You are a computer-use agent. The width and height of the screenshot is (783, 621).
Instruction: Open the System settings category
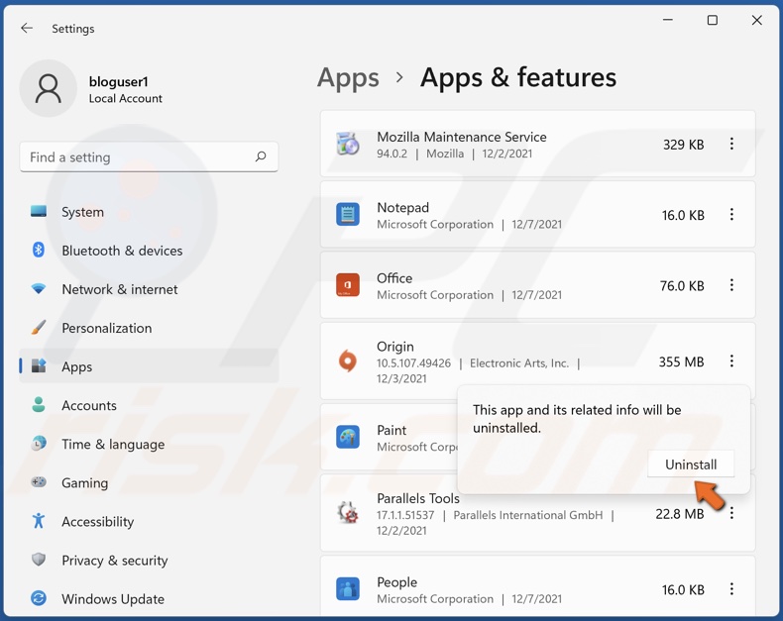(x=149, y=212)
